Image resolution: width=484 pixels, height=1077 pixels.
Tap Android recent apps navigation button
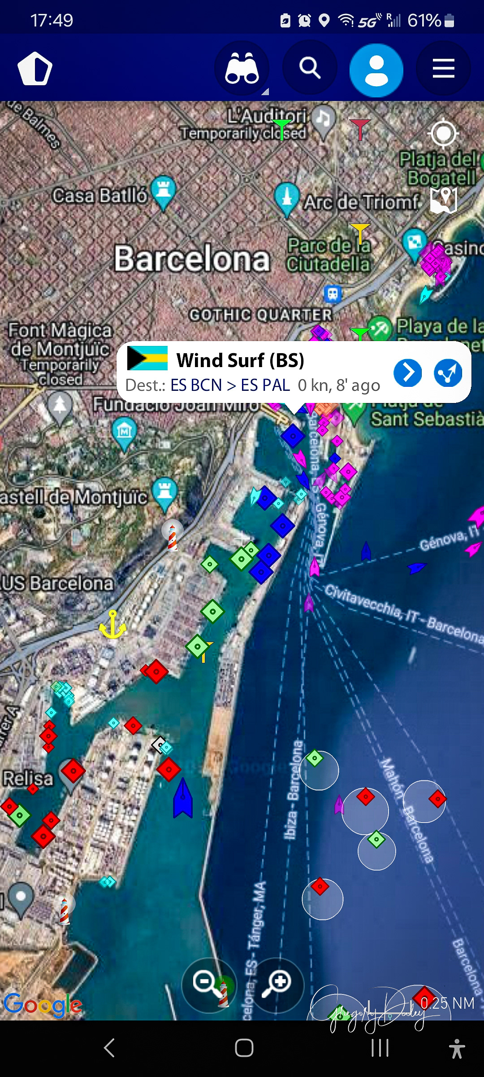pos(380,1048)
